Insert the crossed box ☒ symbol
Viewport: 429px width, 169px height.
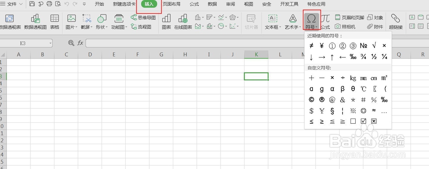pyautogui.click(x=374, y=121)
